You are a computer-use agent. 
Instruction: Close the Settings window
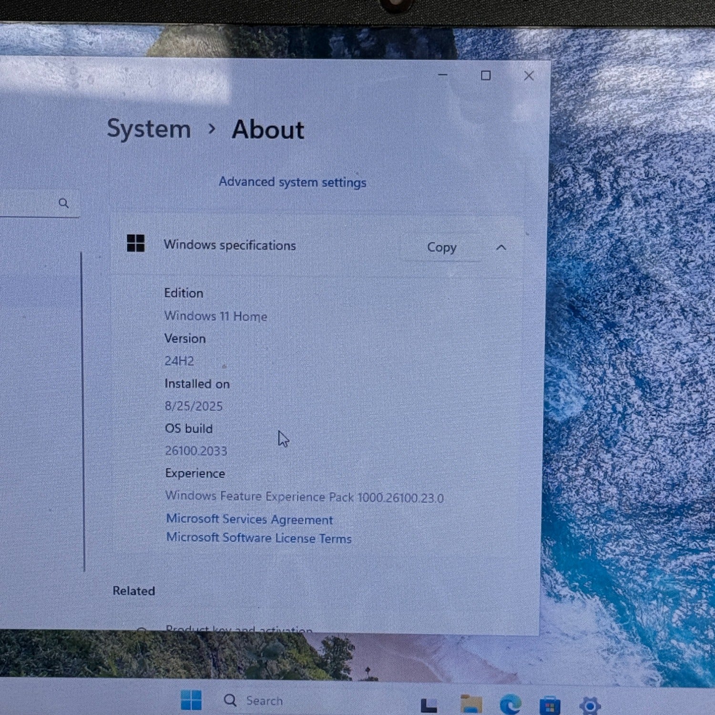529,76
